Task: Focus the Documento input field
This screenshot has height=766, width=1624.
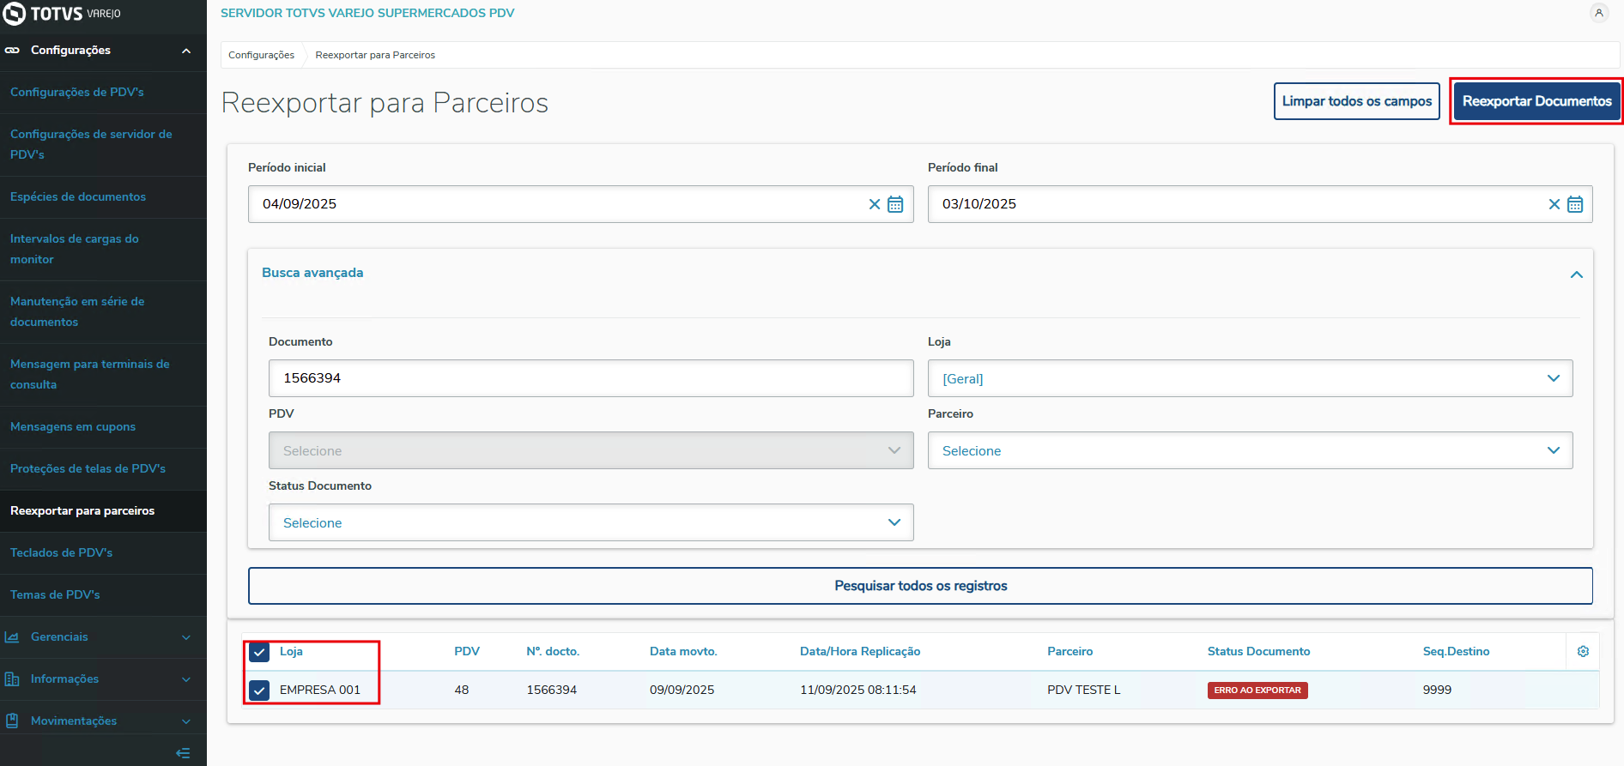Action: 591,378
